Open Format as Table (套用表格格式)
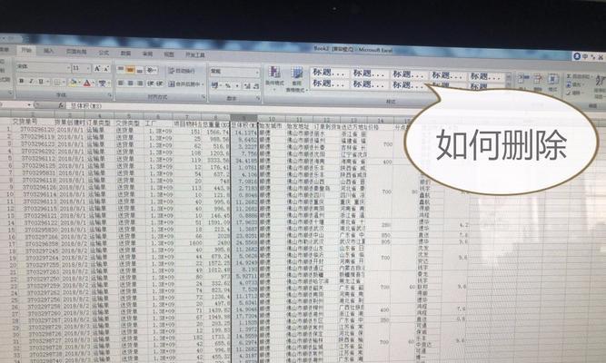 point(297,80)
